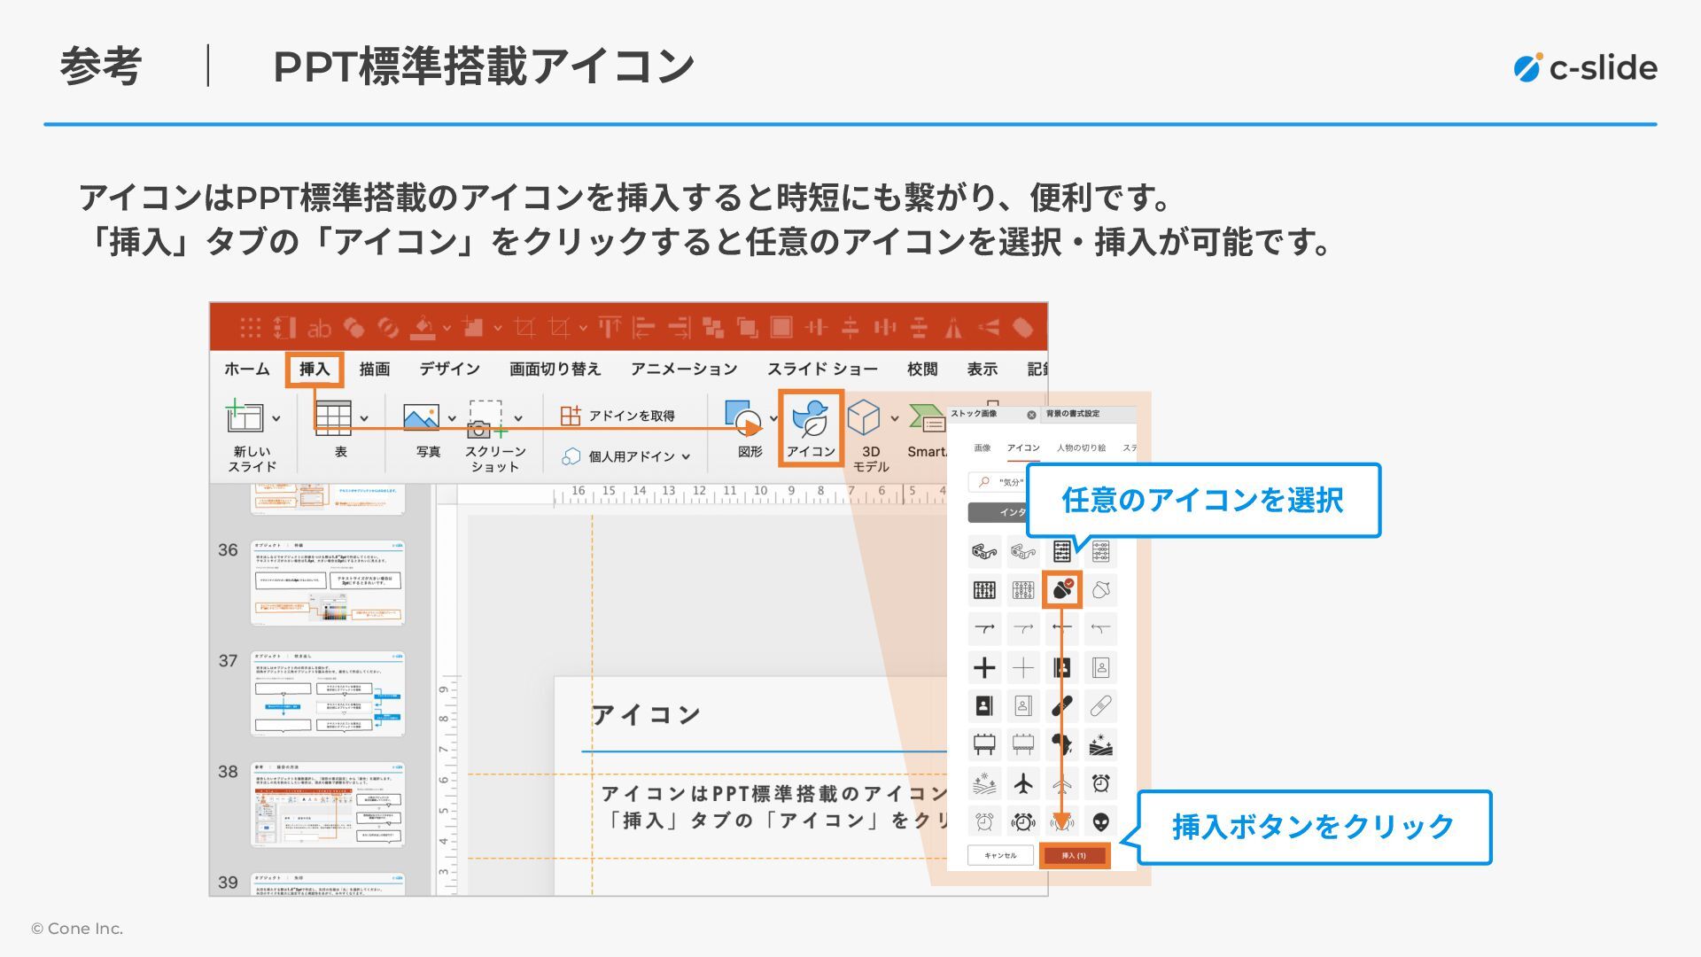Click the キャンセル button
Screen dimensions: 1701x957
pos(1000,855)
